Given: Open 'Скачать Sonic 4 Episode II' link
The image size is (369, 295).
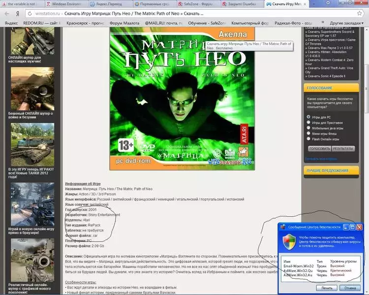Looking at the screenshot, I should [325, 76].
